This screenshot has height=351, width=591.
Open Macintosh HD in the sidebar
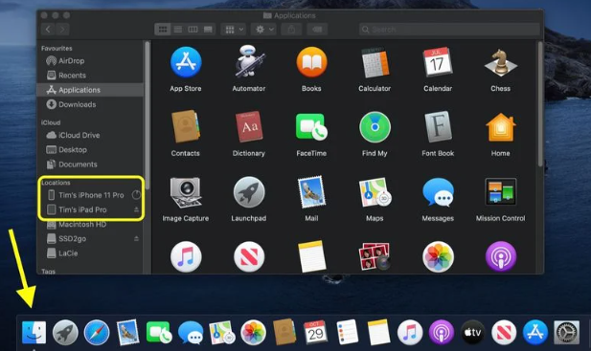(90, 224)
